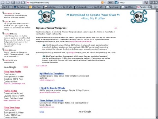Close the active Ferodynamics tab
The height and width of the screenshot is (119, 158).
click(x=150, y=7)
